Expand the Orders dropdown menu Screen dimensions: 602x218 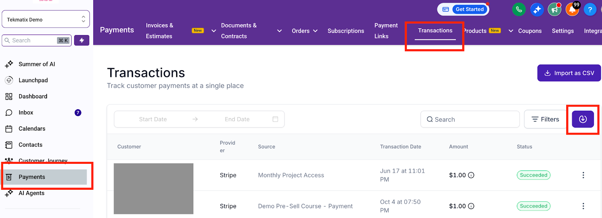click(x=305, y=31)
